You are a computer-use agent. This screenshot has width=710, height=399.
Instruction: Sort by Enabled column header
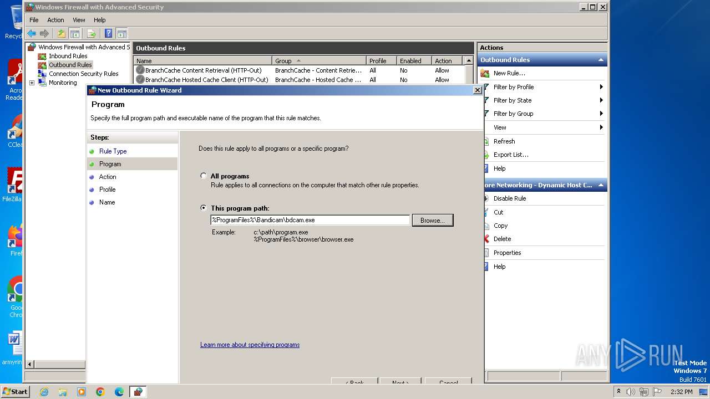point(414,61)
